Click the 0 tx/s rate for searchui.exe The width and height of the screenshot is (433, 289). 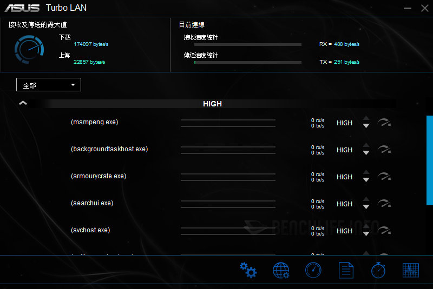[318, 207]
